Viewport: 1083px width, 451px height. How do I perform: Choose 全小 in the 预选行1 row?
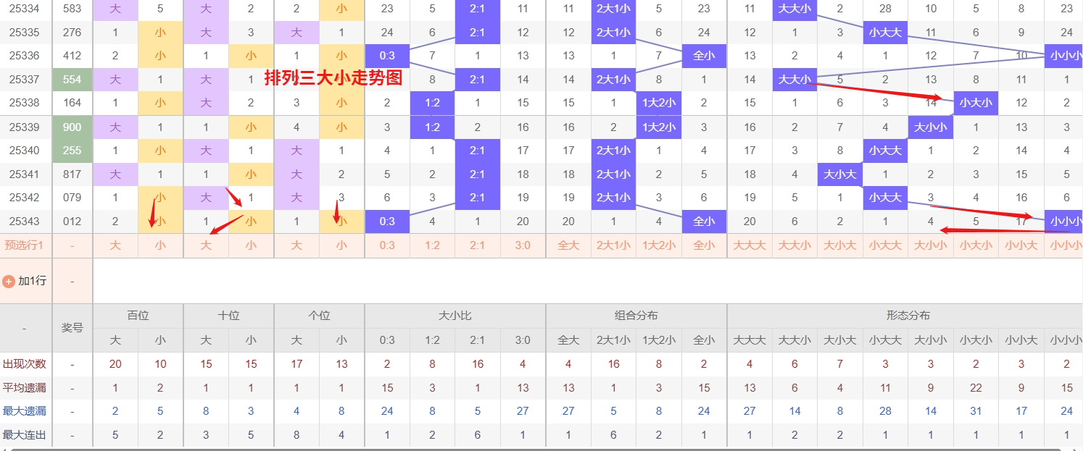coord(704,245)
